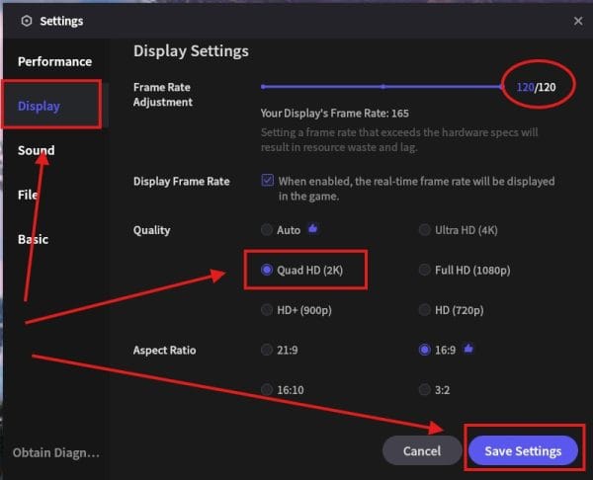Select Quad HD (2K) quality option
This screenshot has height=480, width=593.
(x=267, y=270)
